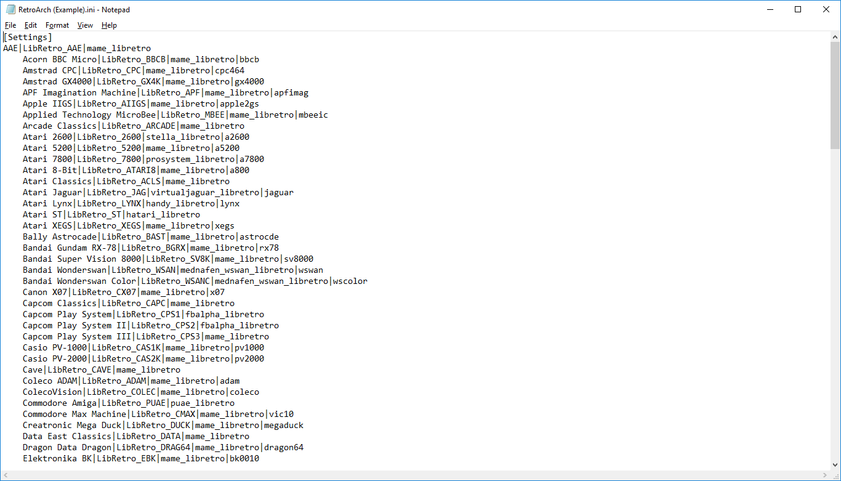The width and height of the screenshot is (841, 481).
Task: Click the Arcade Classics line
Action: (134, 126)
